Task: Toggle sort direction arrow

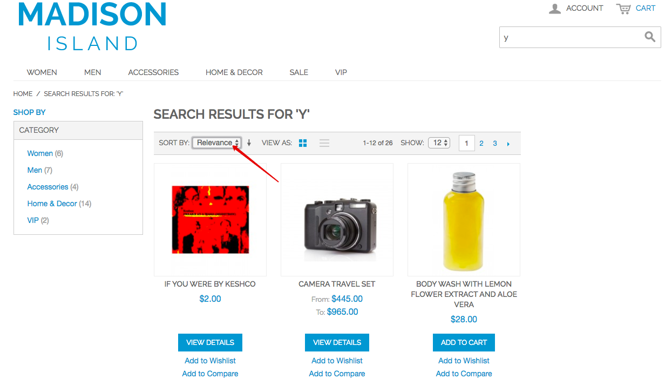Action: coord(249,143)
